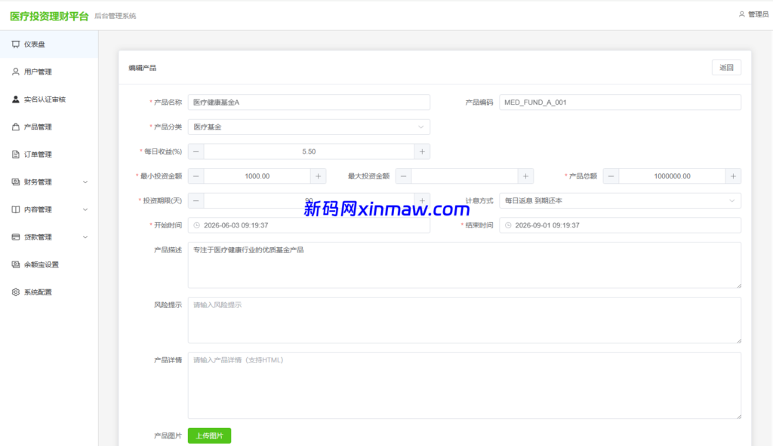This screenshot has height=446, width=773.
Task: Click the 订单管理 document icon
Action: pos(16,154)
